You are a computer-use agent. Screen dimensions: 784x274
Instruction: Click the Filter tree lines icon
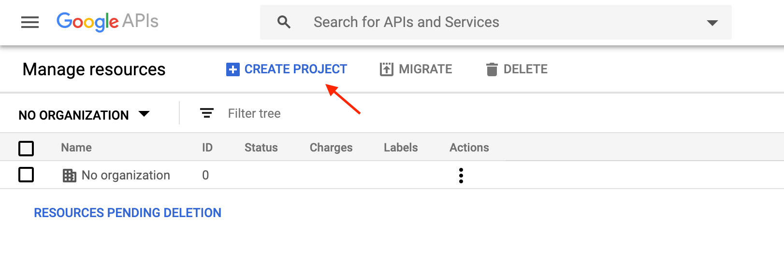(207, 113)
